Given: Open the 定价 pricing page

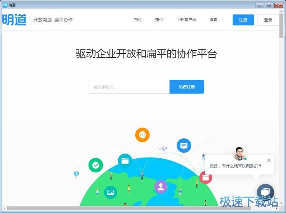Looking at the screenshot, I should coord(159,20).
